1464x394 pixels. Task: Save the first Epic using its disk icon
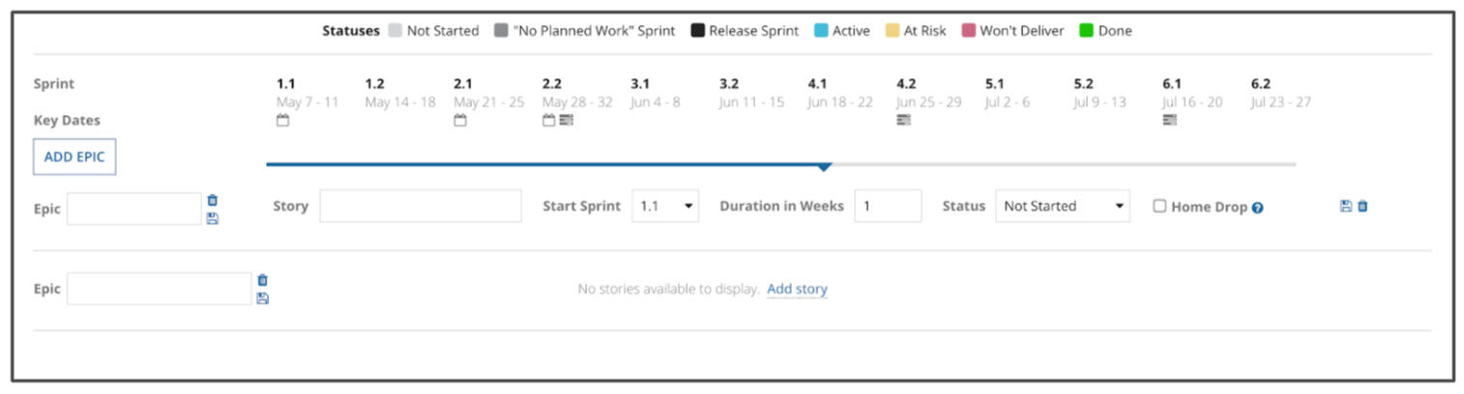[213, 218]
